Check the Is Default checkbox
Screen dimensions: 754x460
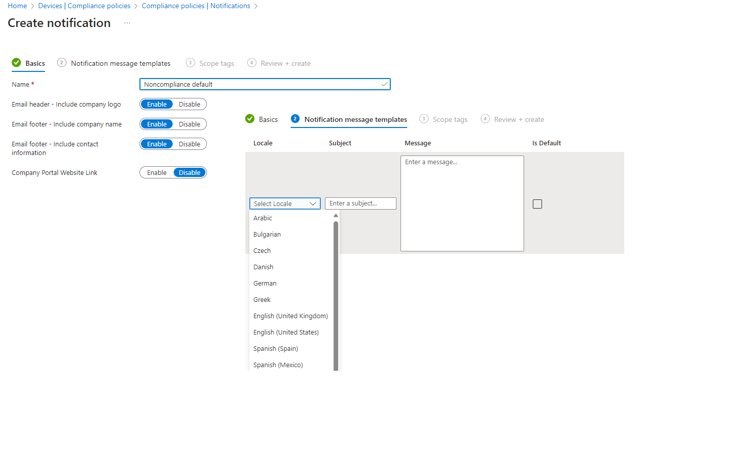[x=537, y=204]
